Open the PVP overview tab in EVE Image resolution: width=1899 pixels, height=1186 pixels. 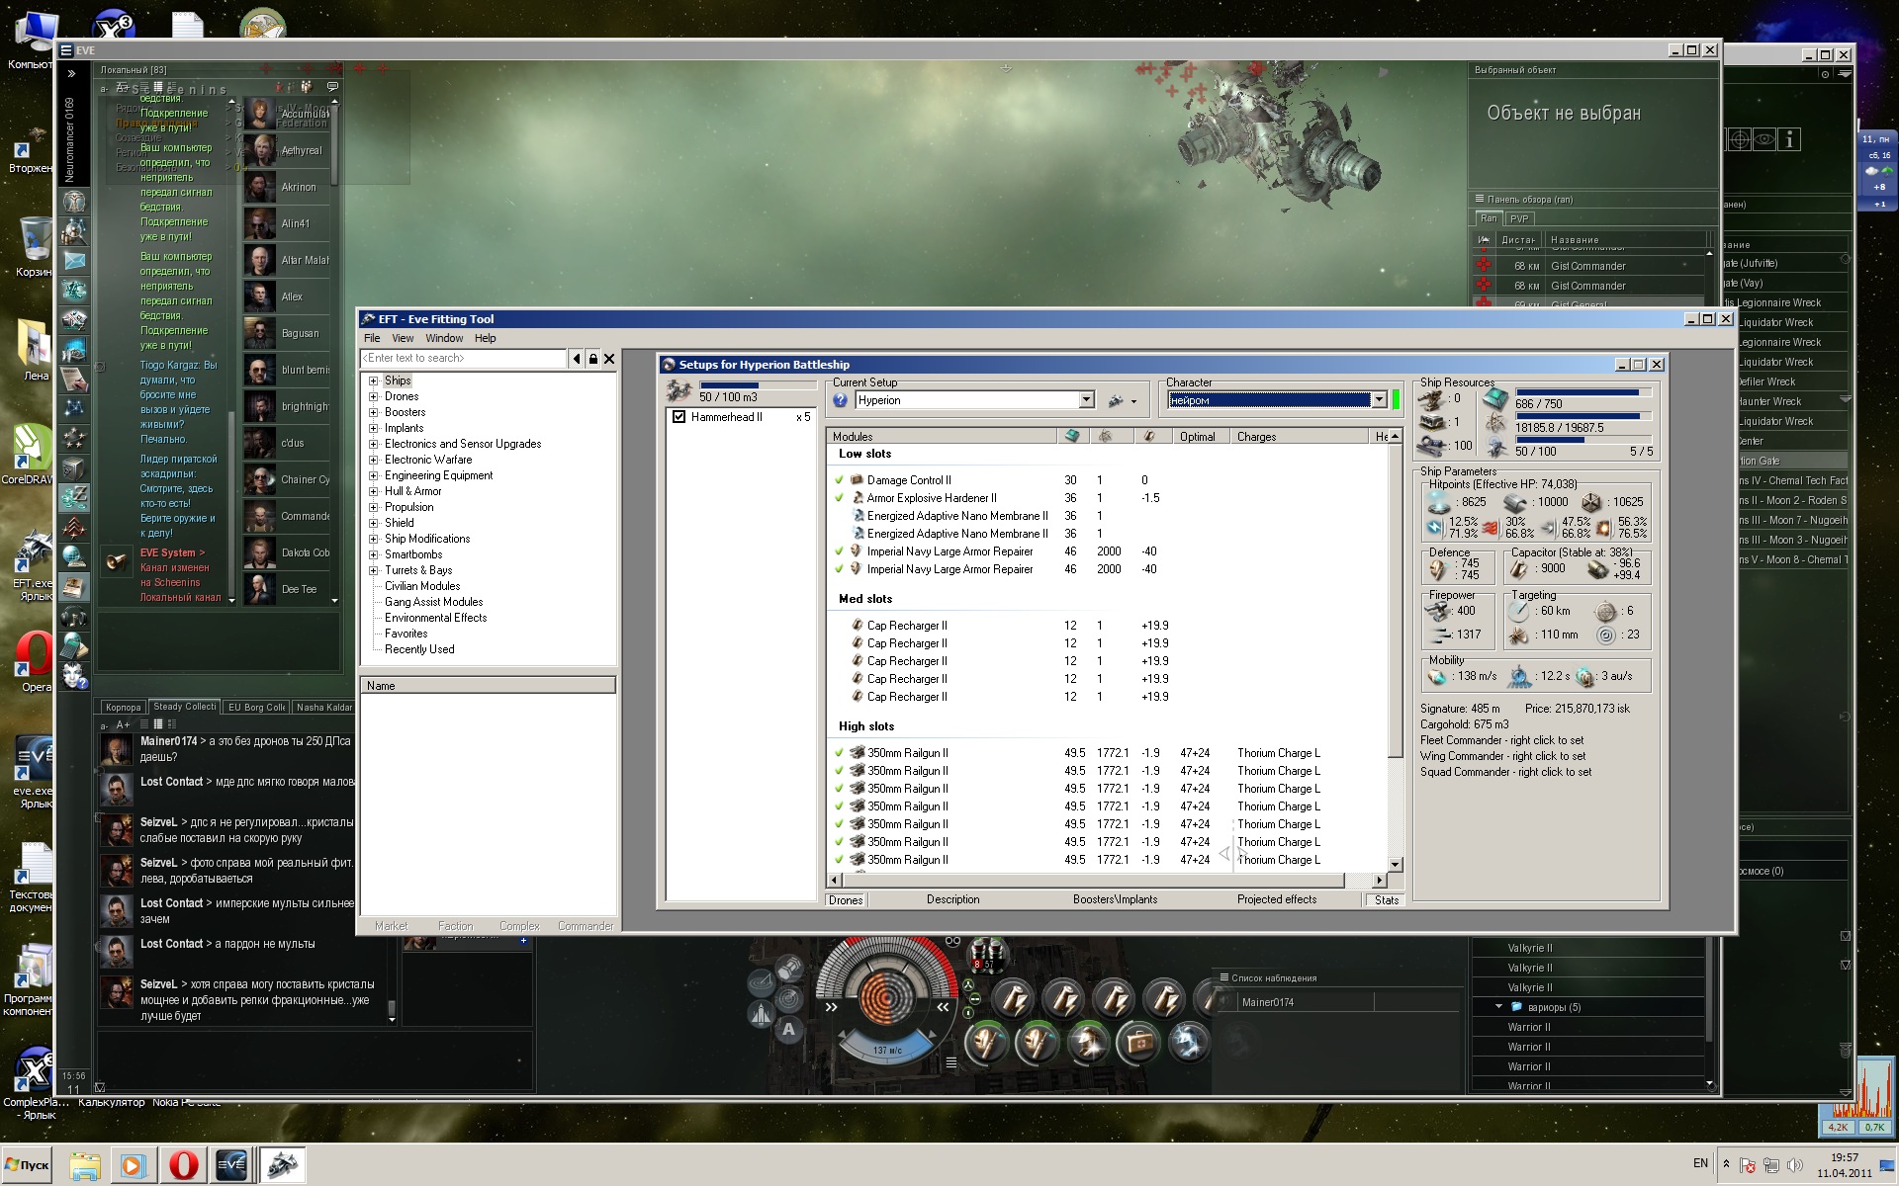[1519, 218]
